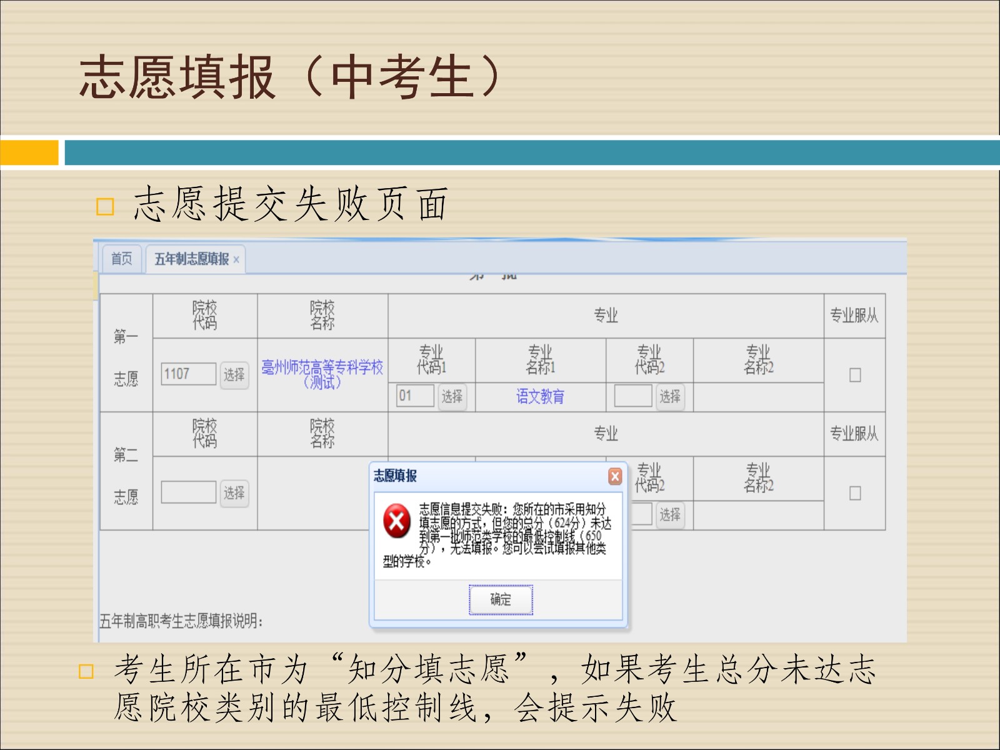The width and height of the screenshot is (1000, 750).
Task: Close the 志愿填报 dialog with the red X
Action: click(x=615, y=477)
